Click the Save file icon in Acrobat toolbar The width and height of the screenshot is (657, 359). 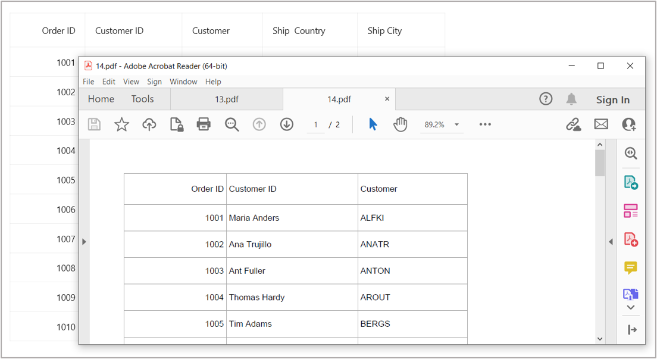(x=94, y=124)
